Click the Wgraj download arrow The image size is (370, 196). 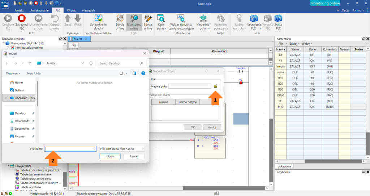pos(78,18)
